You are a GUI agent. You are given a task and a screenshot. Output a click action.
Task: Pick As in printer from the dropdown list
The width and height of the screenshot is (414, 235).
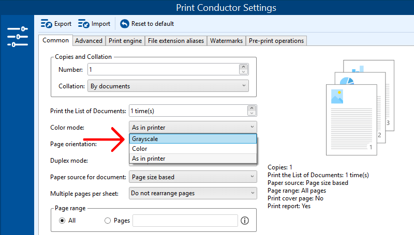click(193, 159)
